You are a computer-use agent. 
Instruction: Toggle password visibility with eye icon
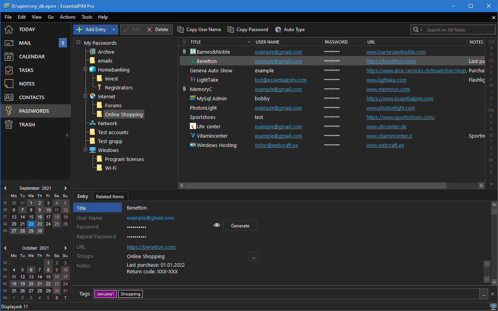(217, 225)
